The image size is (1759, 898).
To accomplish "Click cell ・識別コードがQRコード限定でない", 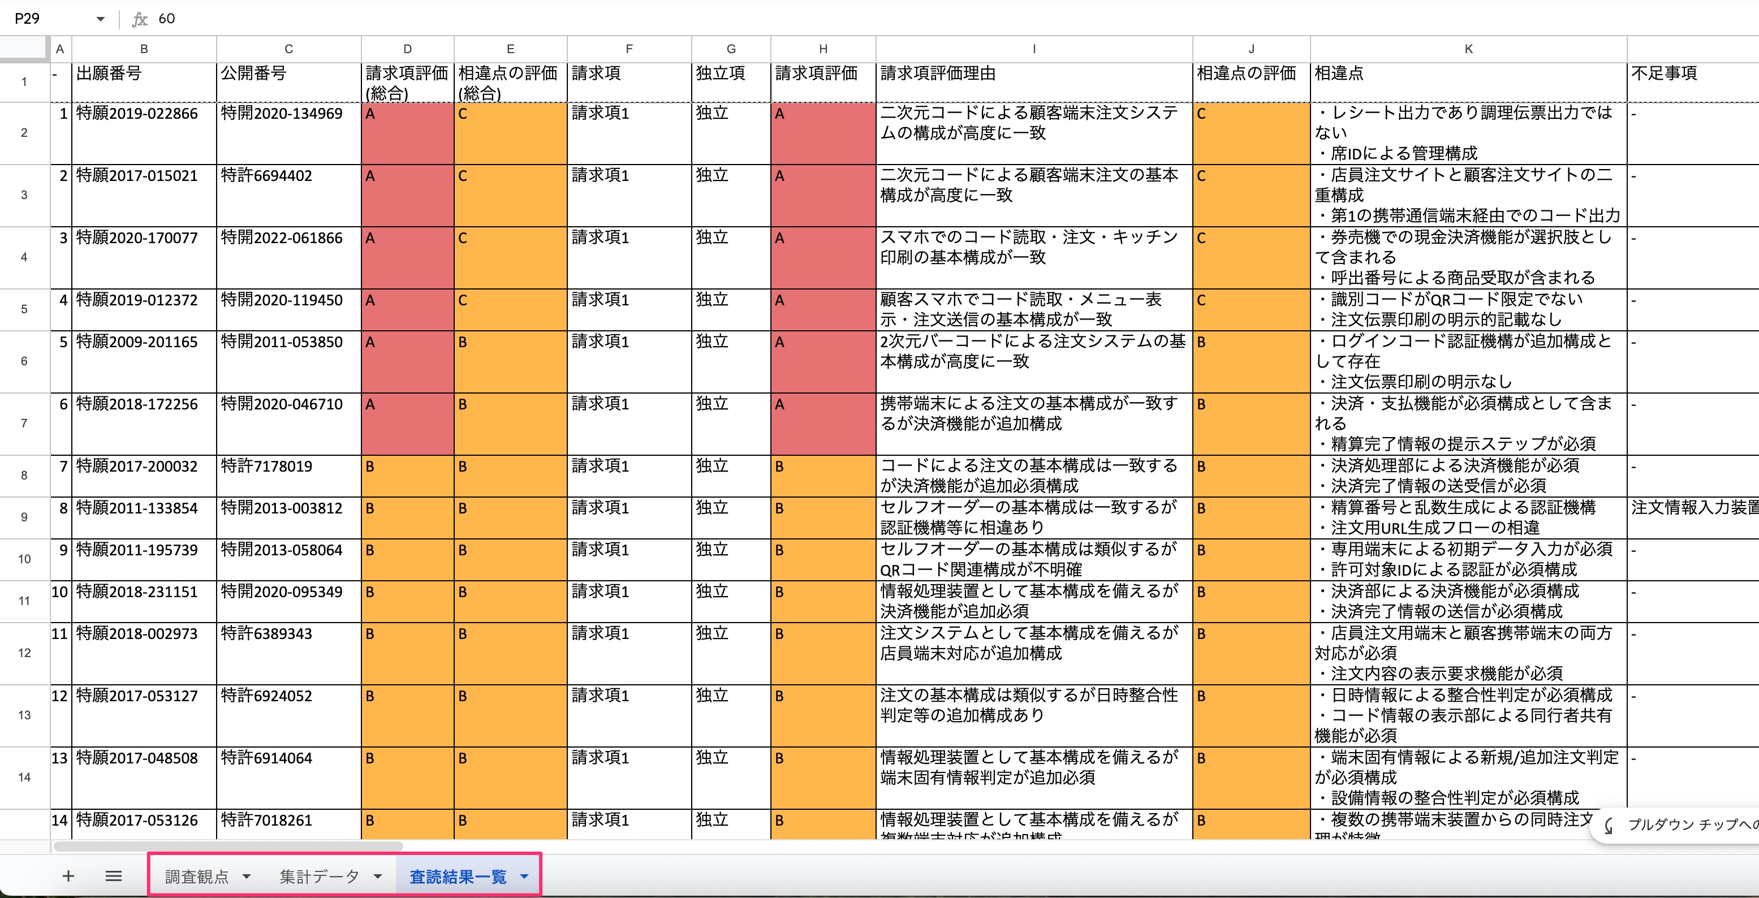I will pyautogui.click(x=1468, y=309).
